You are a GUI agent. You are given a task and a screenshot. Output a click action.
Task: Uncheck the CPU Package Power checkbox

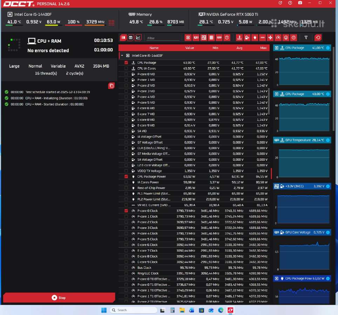pyautogui.click(x=126, y=176)
